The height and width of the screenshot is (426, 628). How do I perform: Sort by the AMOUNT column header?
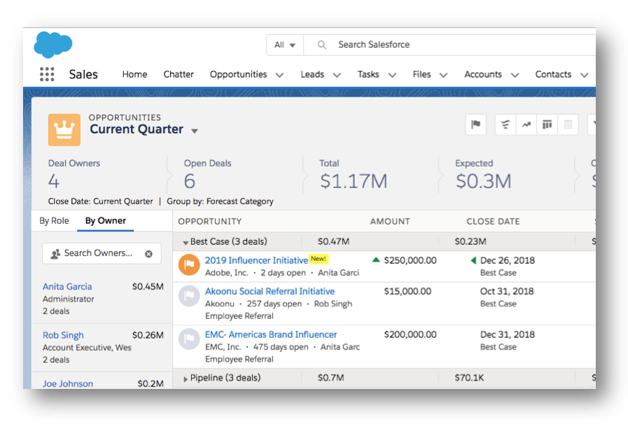pos(390,222)
